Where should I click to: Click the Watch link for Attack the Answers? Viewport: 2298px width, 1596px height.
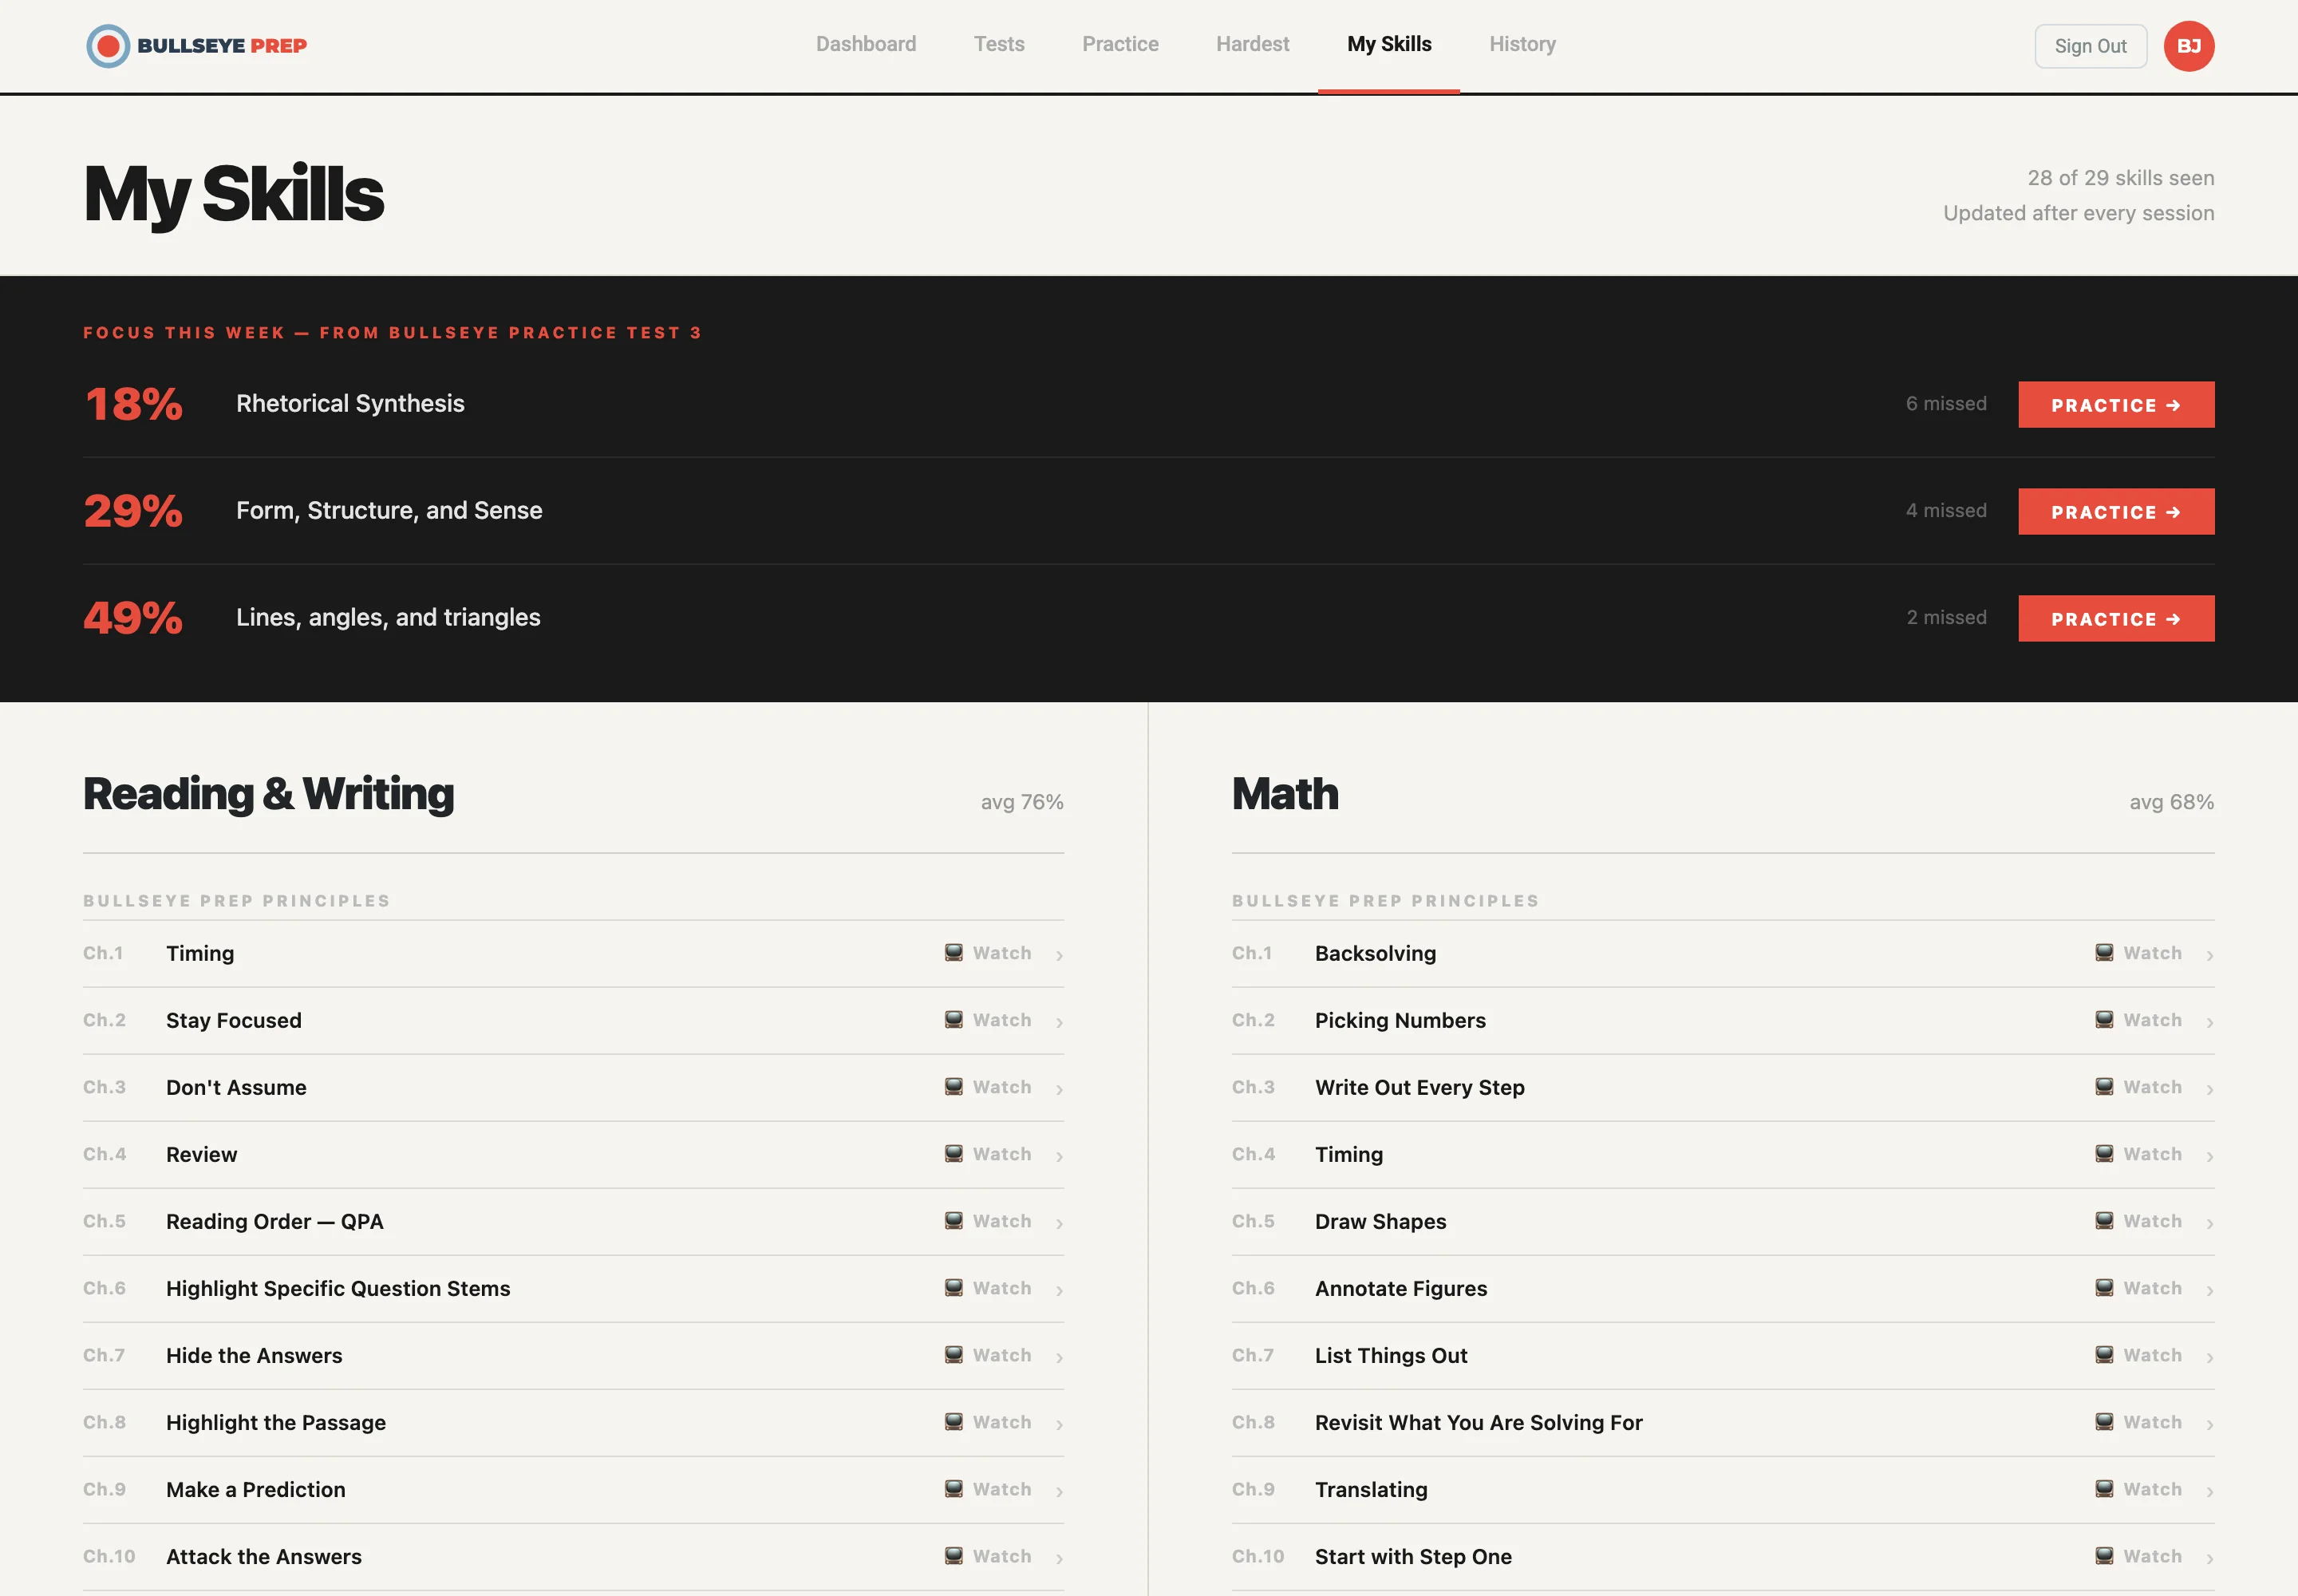tap(1002, 1556)
